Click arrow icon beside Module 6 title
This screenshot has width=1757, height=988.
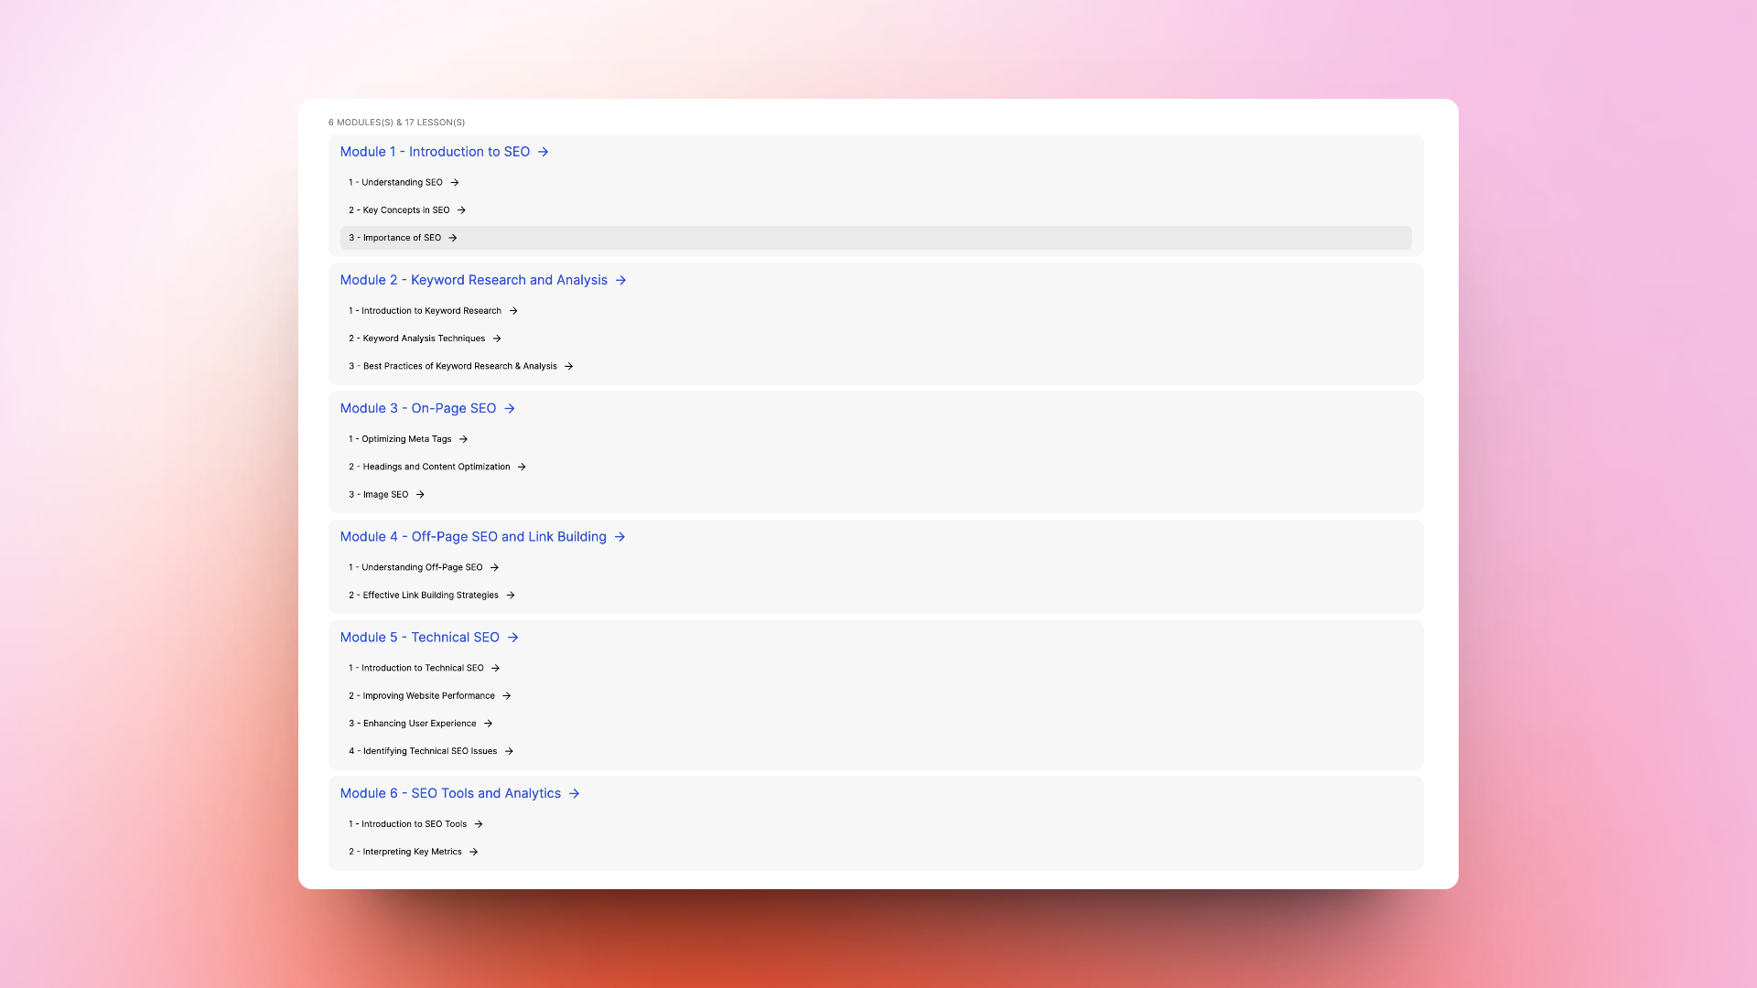click(x=574, y=793)
